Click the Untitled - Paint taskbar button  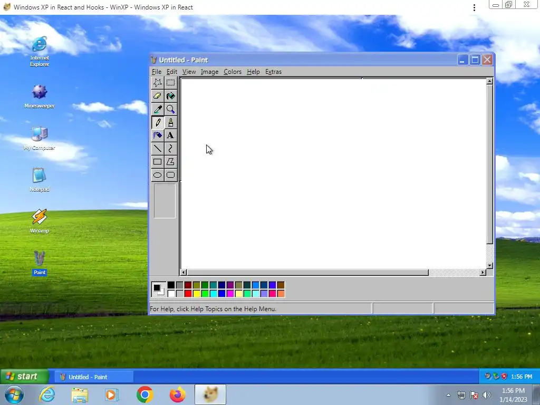tap(94, 377)
